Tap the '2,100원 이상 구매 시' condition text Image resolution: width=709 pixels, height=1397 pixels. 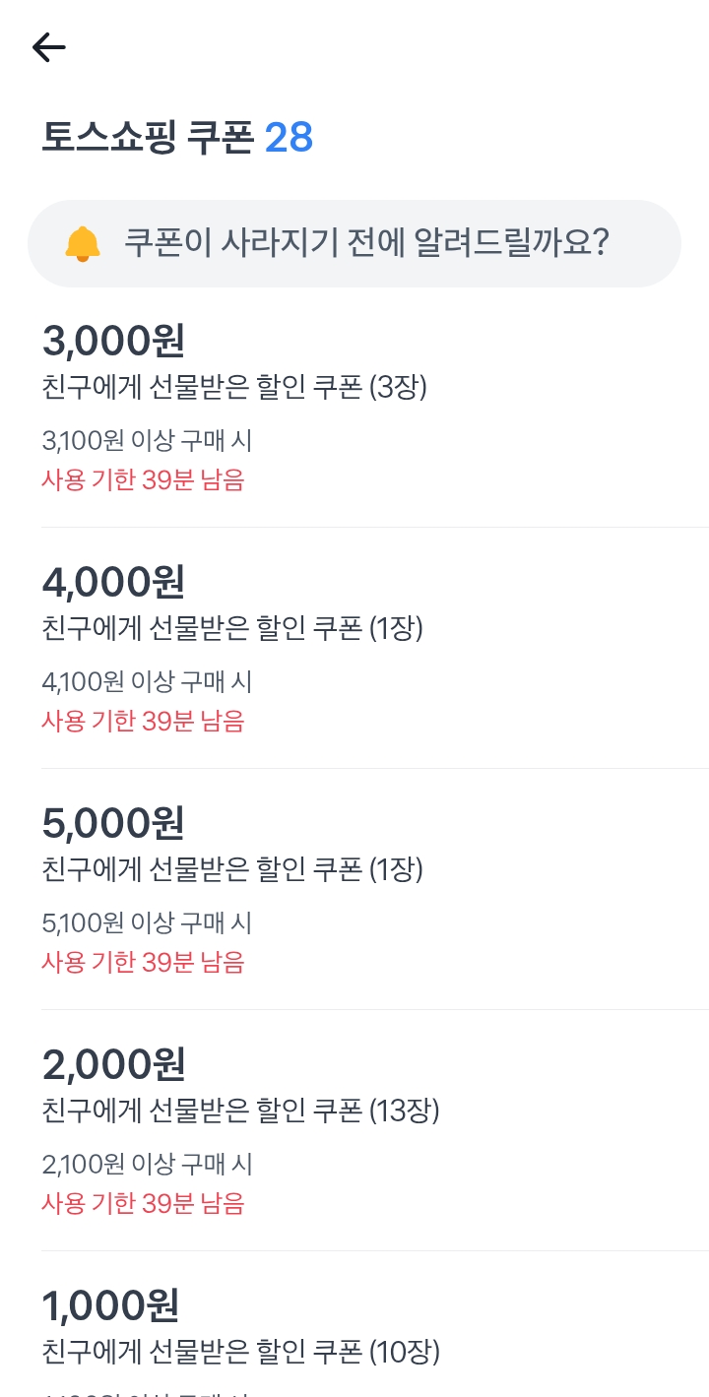(148, 1165)
